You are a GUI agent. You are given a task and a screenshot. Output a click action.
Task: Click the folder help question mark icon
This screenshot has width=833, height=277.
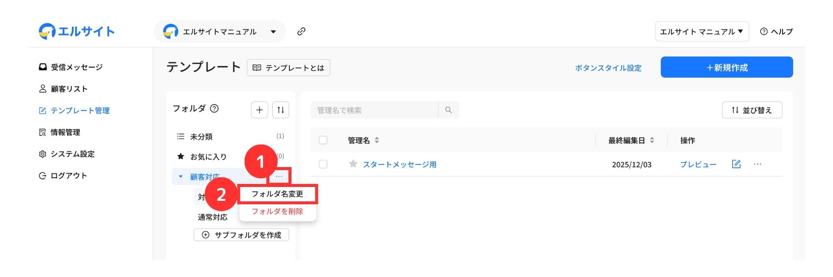click(x=214, y=109)
